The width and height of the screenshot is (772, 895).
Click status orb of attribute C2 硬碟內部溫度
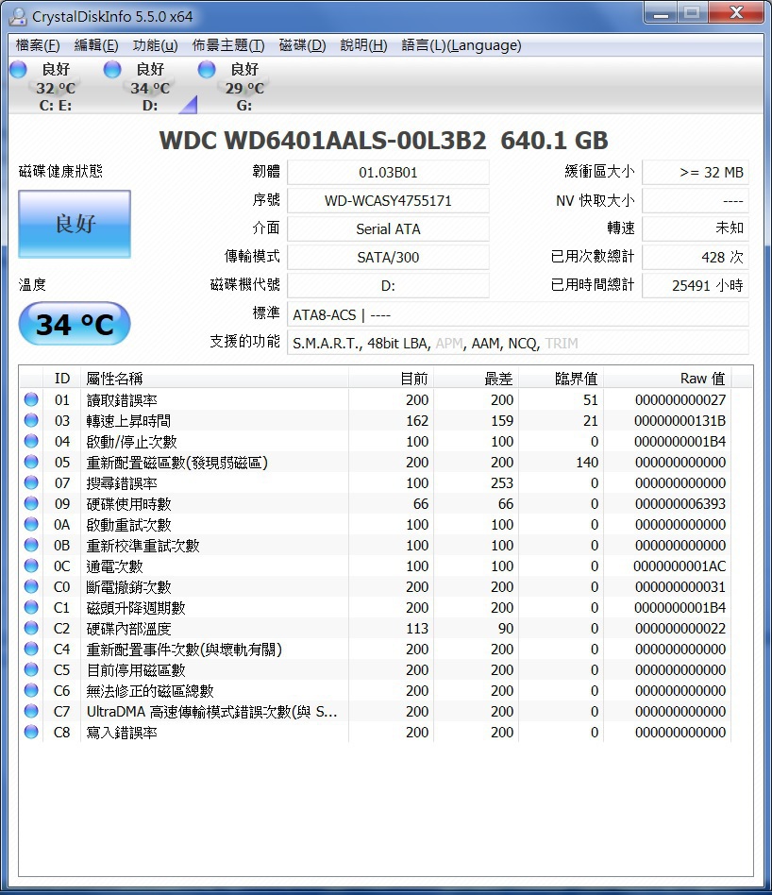(31, 628)
